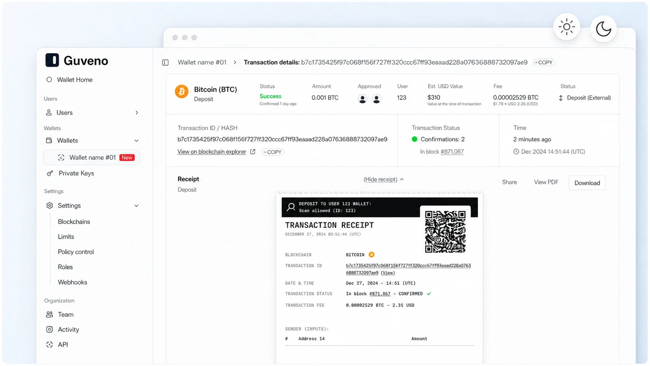
Task: Click the breadcrumb chevron separator
Action: 235,62
